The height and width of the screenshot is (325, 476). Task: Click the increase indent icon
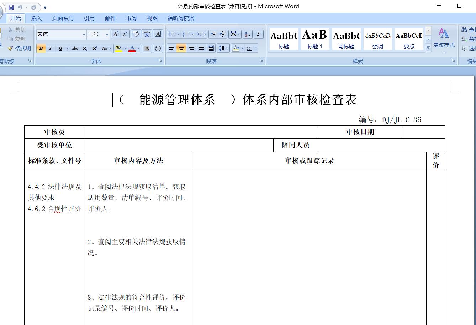point(223,34)
